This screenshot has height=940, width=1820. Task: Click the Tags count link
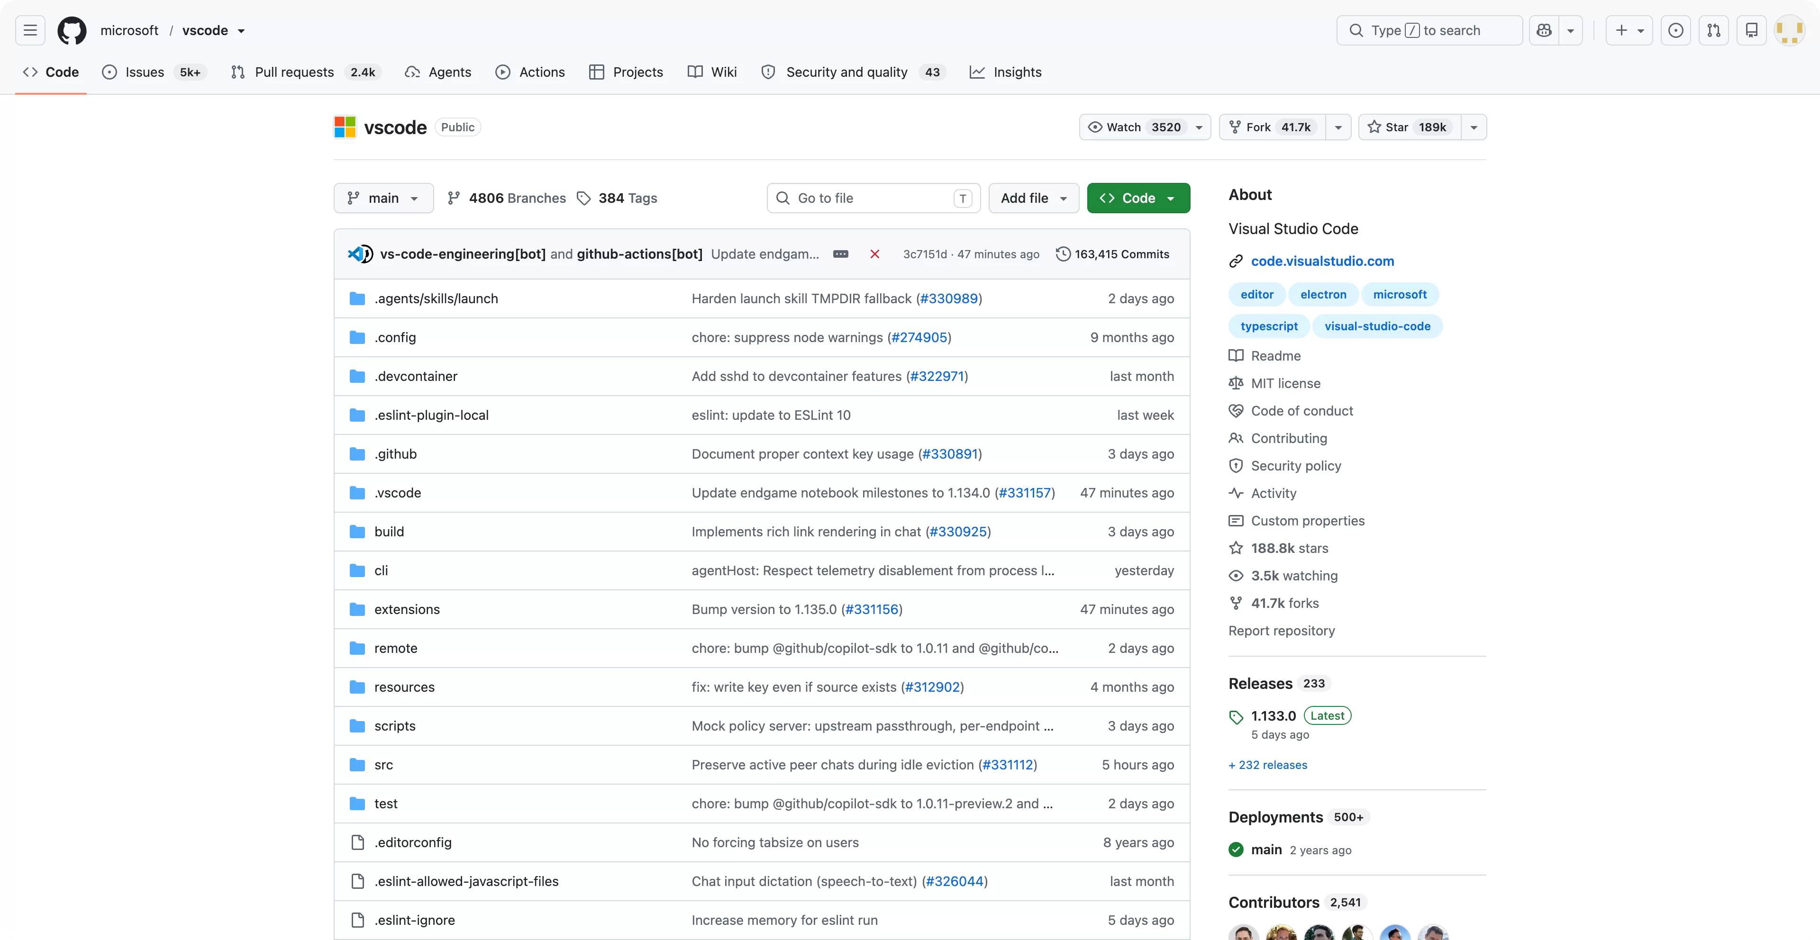pos(617,199)
